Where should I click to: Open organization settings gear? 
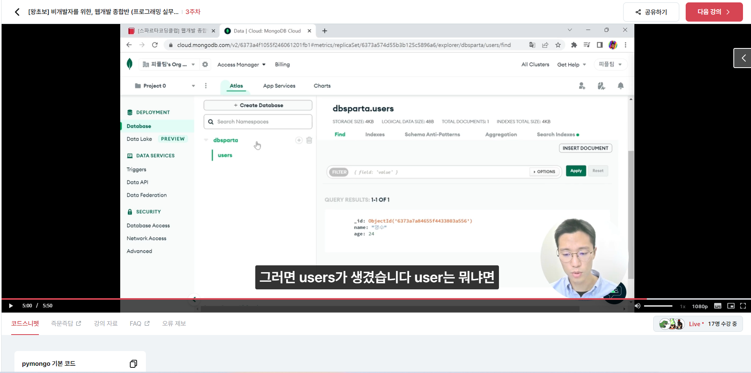point(205,64)
